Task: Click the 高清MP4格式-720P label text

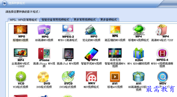Action: tap(162, 40)
